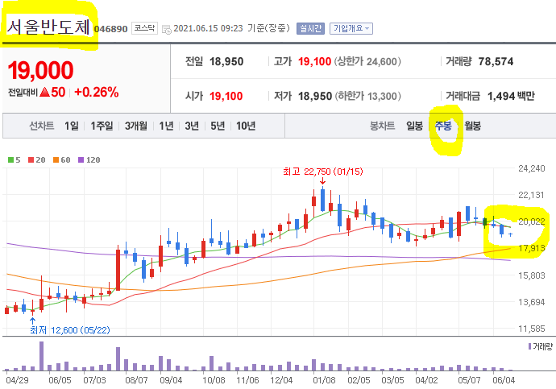Select the 1주일 line chart tab

[x=102, y=126]
